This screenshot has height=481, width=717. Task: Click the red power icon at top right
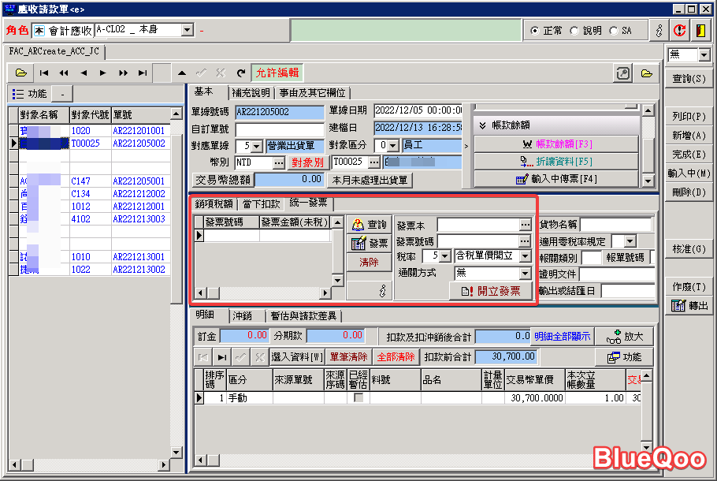679,30
